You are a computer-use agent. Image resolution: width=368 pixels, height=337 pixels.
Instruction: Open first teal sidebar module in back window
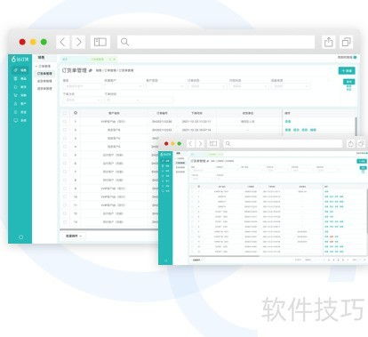[20, 70]
